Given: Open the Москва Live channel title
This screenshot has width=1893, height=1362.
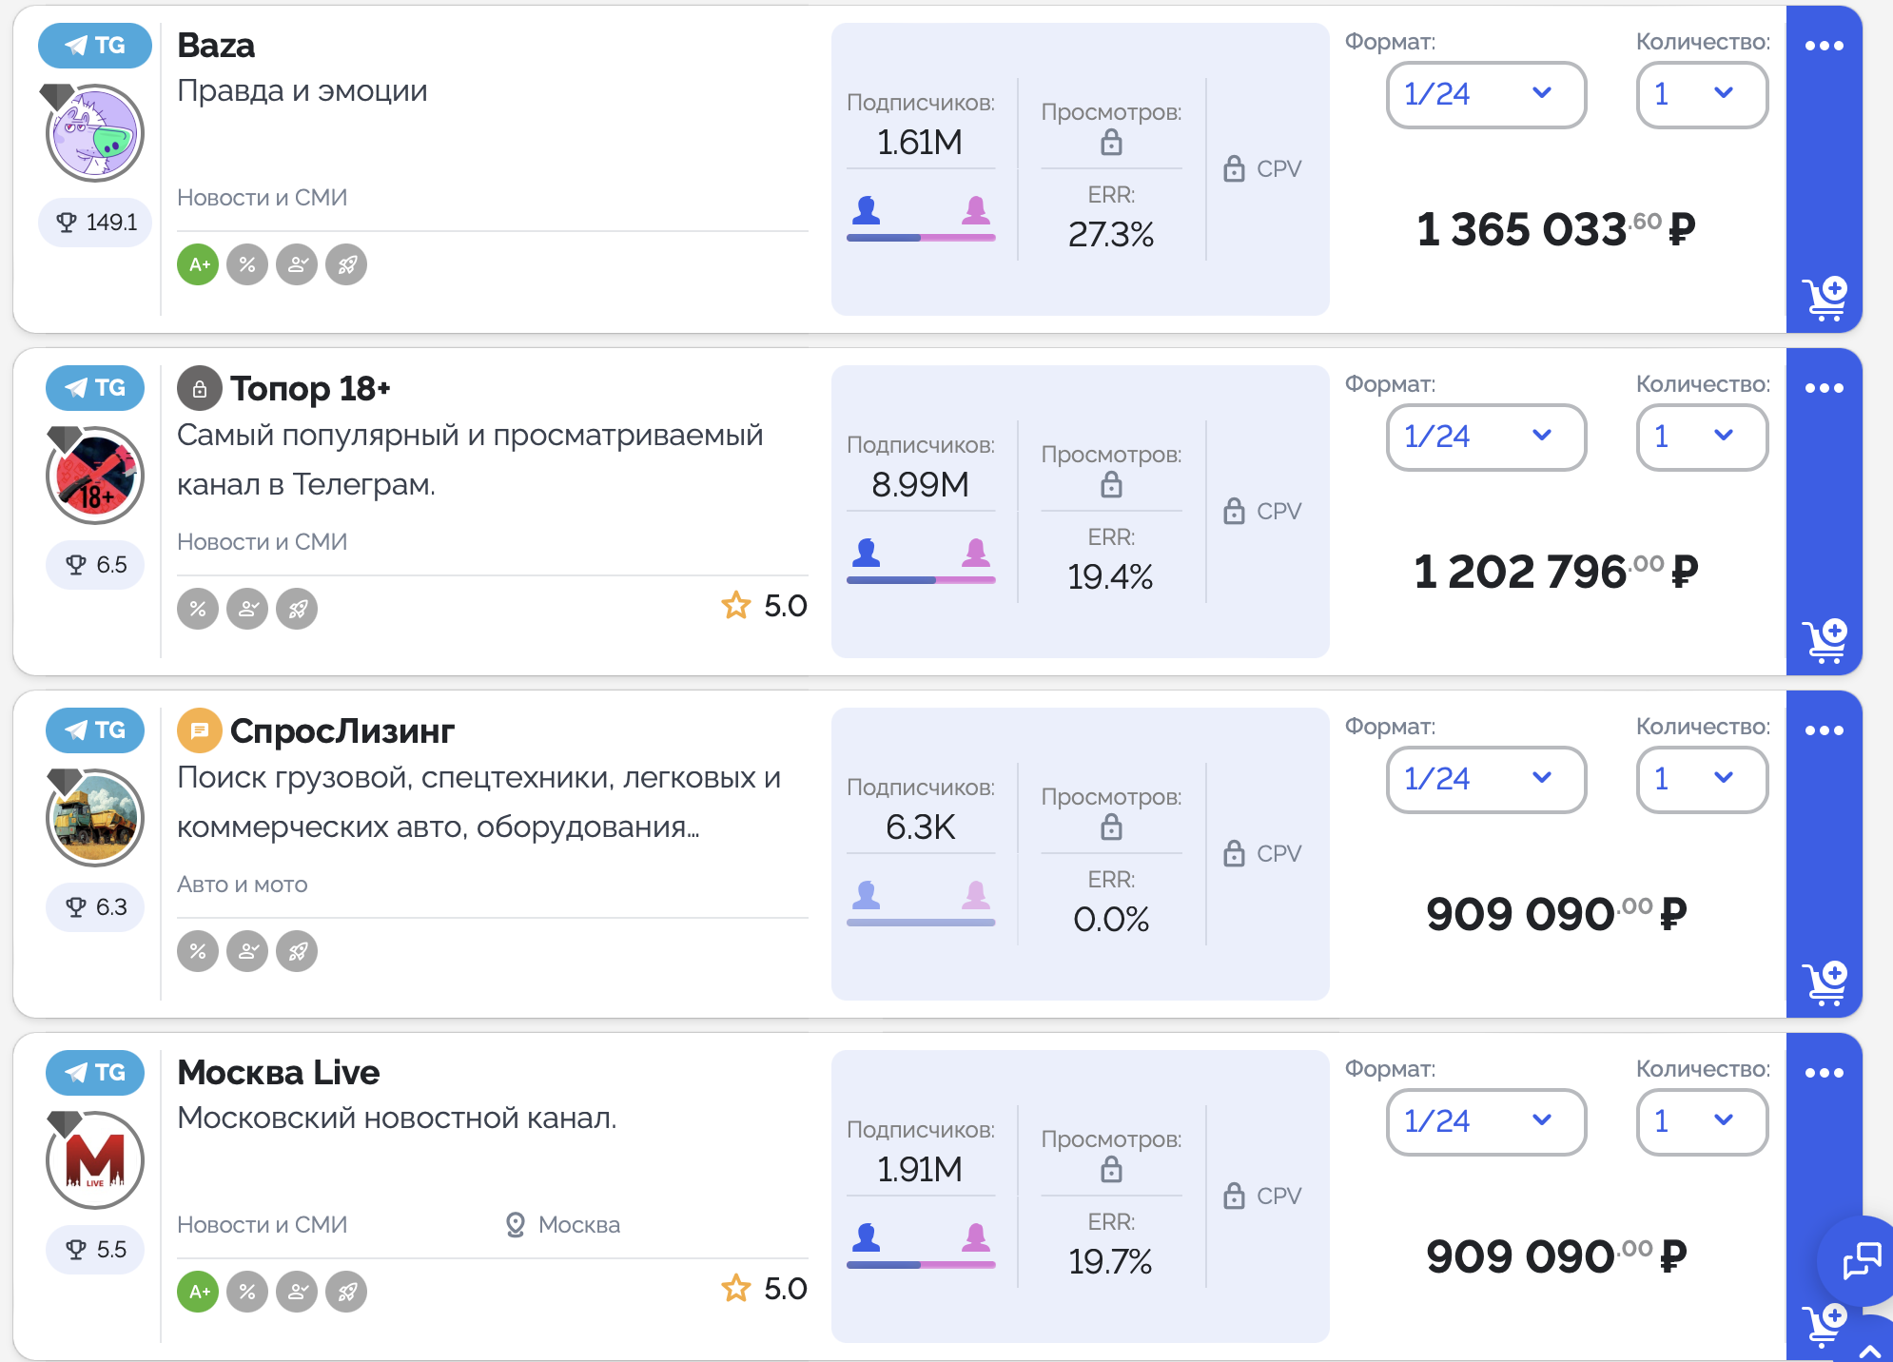Looking at the screenshot, I should click(279, 1073).
